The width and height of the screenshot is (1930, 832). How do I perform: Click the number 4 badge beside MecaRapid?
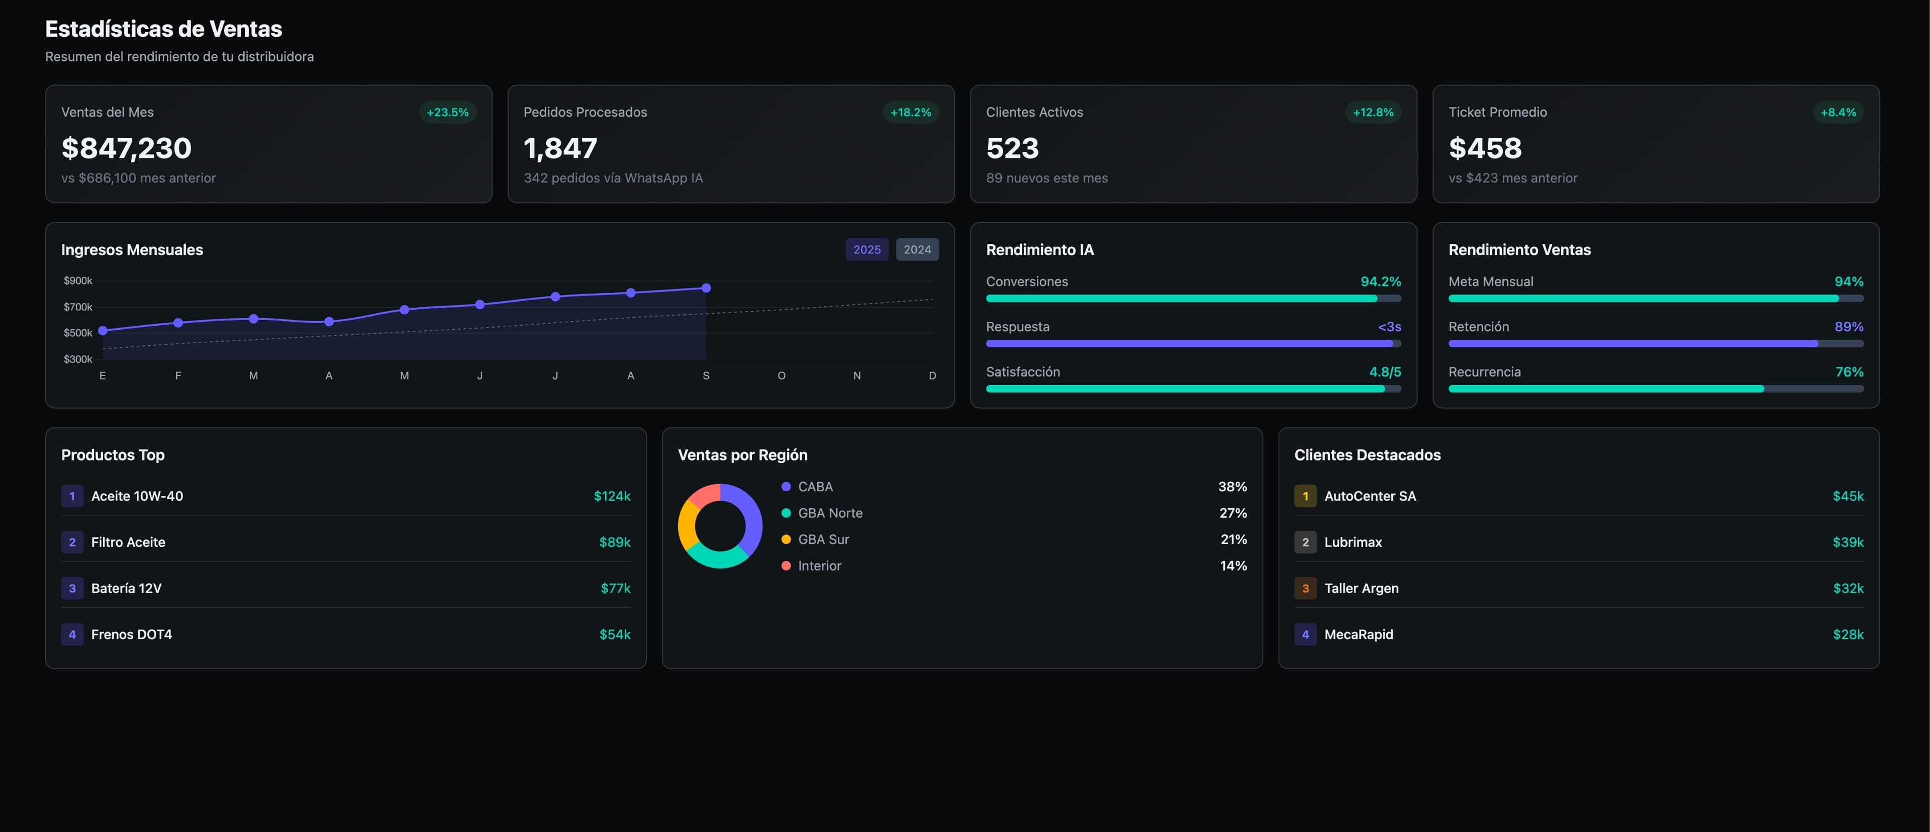pyautogui.click(x=1305, y=634)
